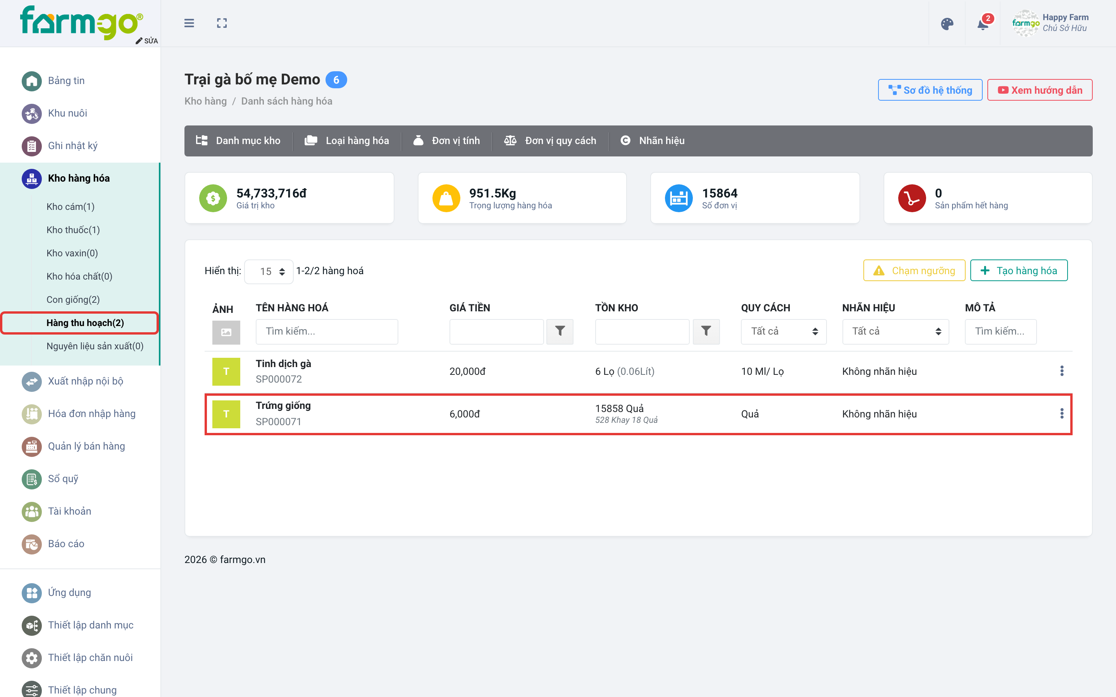Open Loại hàng hóa tab
Image resolution: width=1116 pixels, height=697 pixels.
point(347,141)
